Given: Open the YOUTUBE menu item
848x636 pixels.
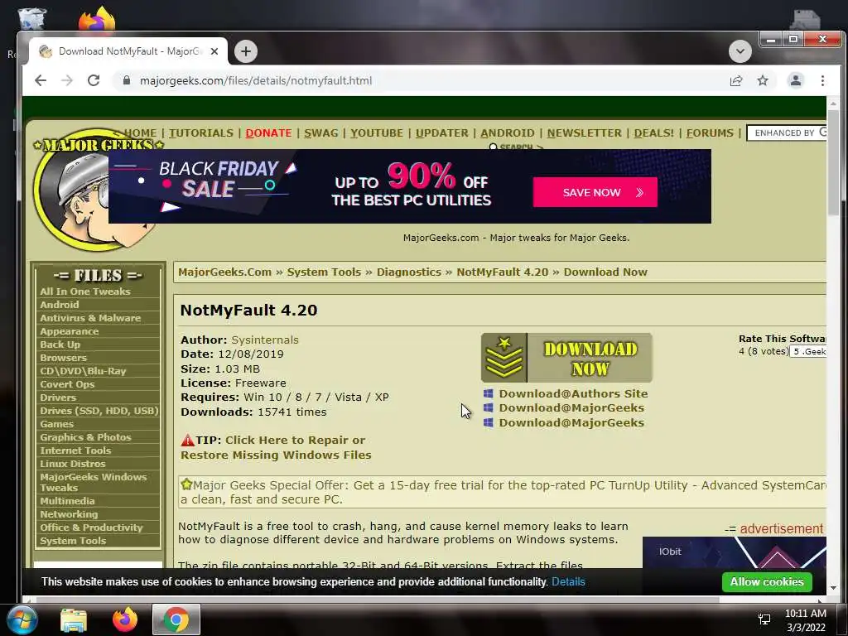Looking at the screenshot, I should [x=377, y=133].
